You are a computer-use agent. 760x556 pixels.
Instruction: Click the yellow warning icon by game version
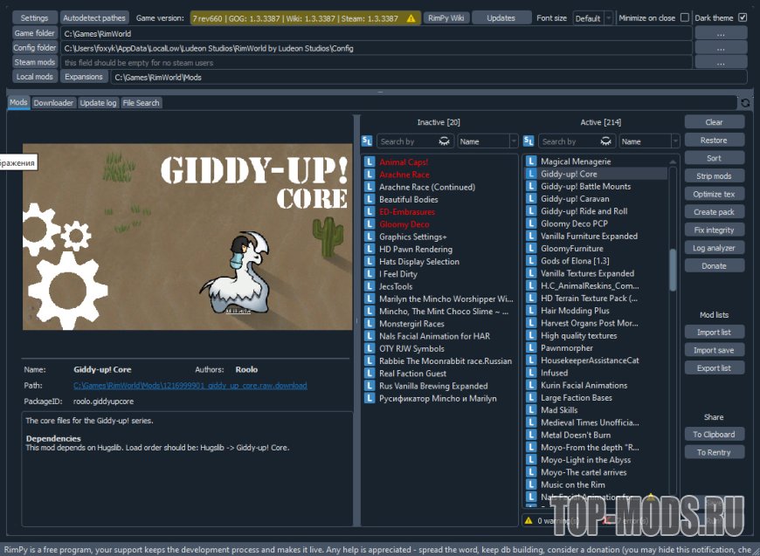tap(412, 18)
